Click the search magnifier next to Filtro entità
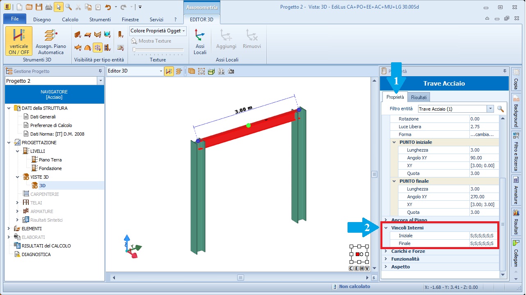The width and height of the screenshot is (526, 295). tap(501, 109)
